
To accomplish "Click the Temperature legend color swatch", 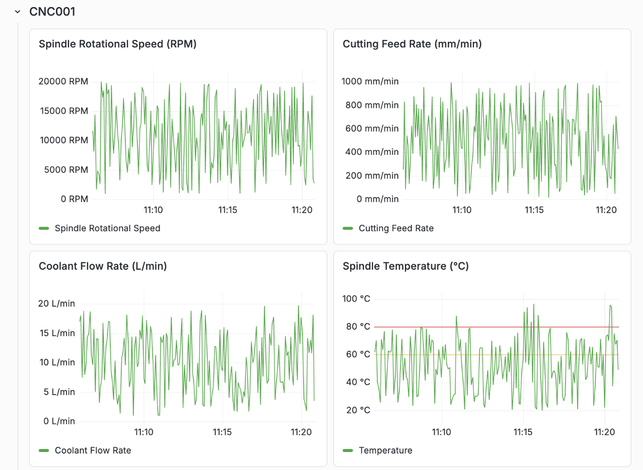I will pyautogui.click(x=348, y=451).
